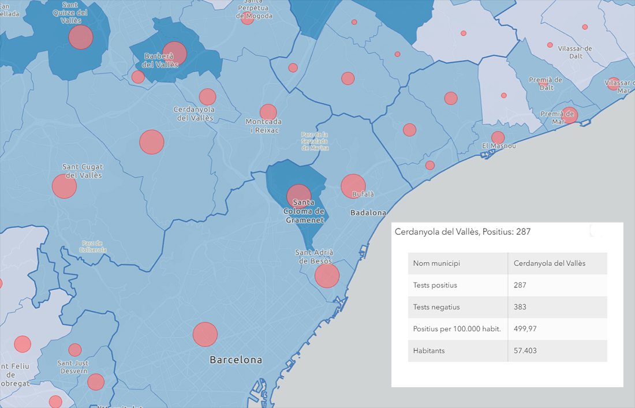Click the Sant Adrià de Besòs red marker
Image resolution: width=635 pixels, height=408 pixels.
coord(327,275)
